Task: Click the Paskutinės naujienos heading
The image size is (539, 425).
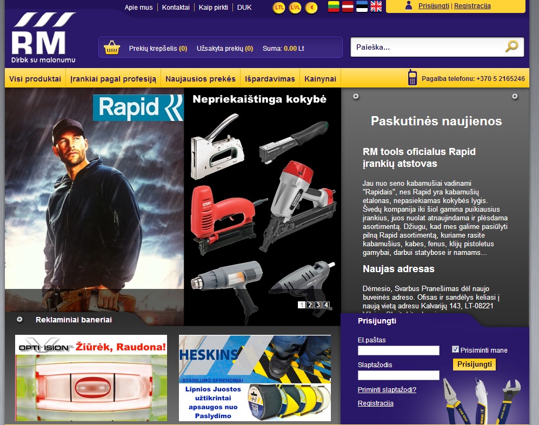Action: point(436,121)
